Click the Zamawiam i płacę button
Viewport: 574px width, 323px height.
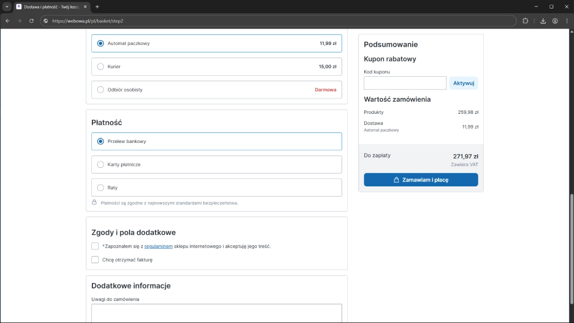pyautogui.click(x=421, y=180)
